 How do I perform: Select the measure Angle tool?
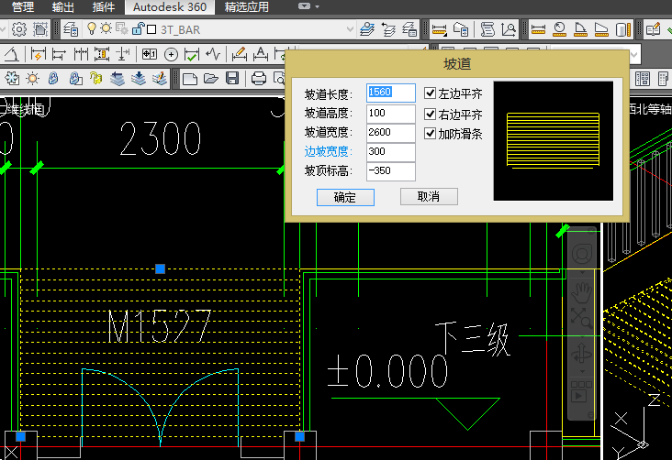[580, 29]
